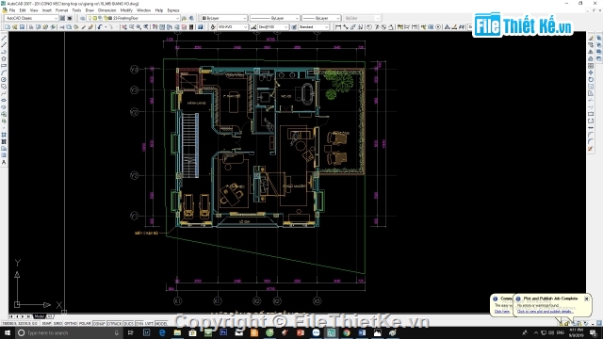
Task: Click the Aligned dimension icon
Action: pyautogui.click(x=346, y=27)
